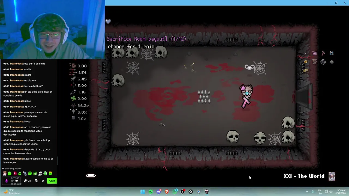This screenshot has height=196, width=349.
Task: Open Windows Start menu on taskbar
Action: [x=143, y=192]
